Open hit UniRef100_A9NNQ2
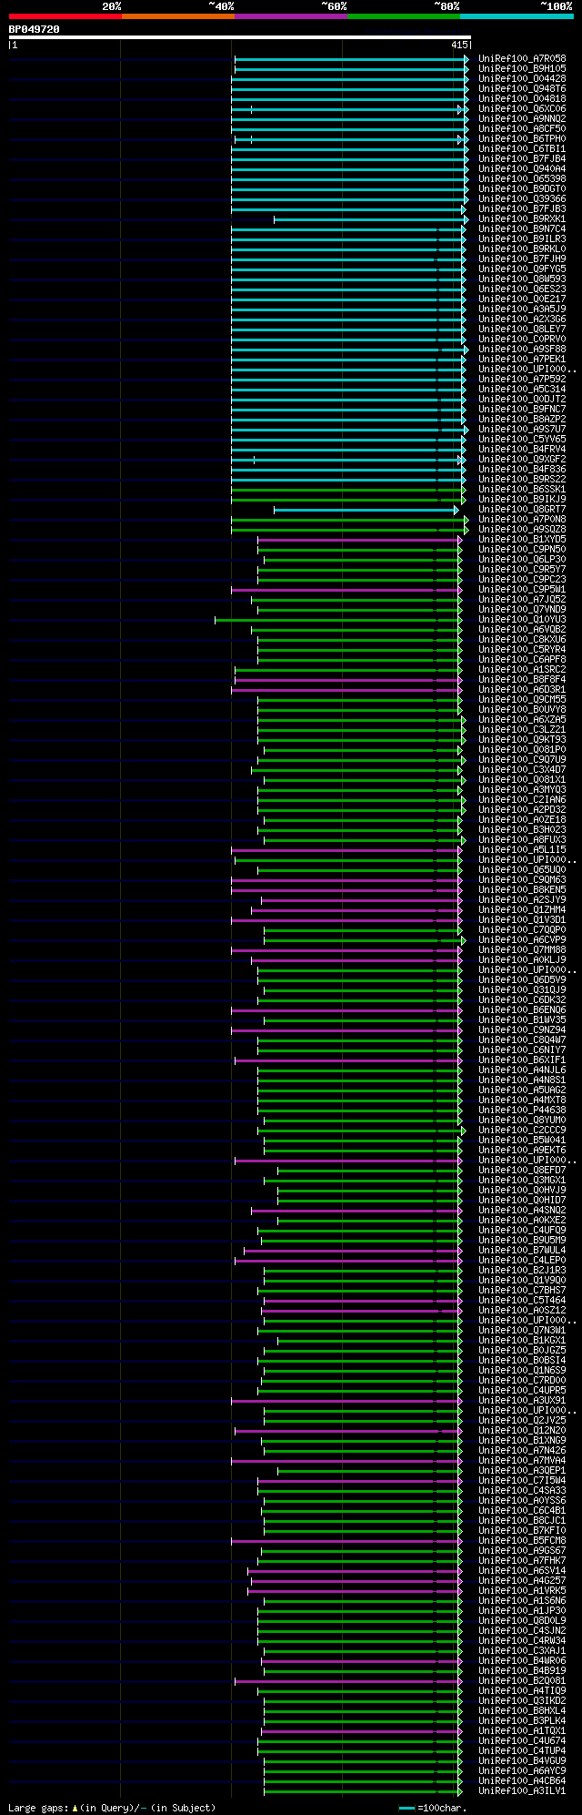The width and height of the screenshot is (582, 1815). (x=522, y=119)
